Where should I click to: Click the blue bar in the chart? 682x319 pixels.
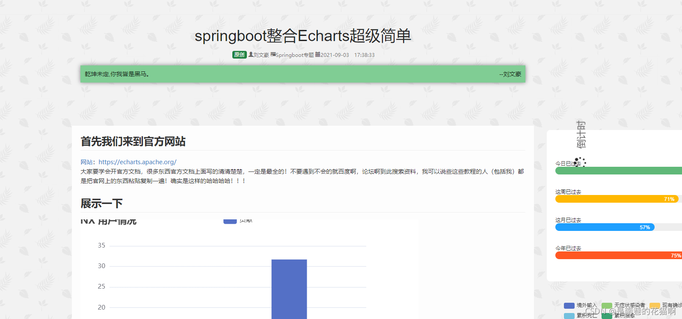(289, 289)
